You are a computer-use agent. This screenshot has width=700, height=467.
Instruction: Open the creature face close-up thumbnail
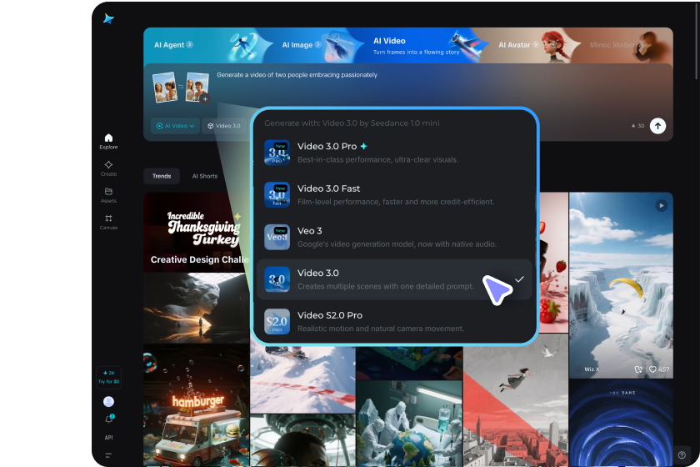coord(302,440)
